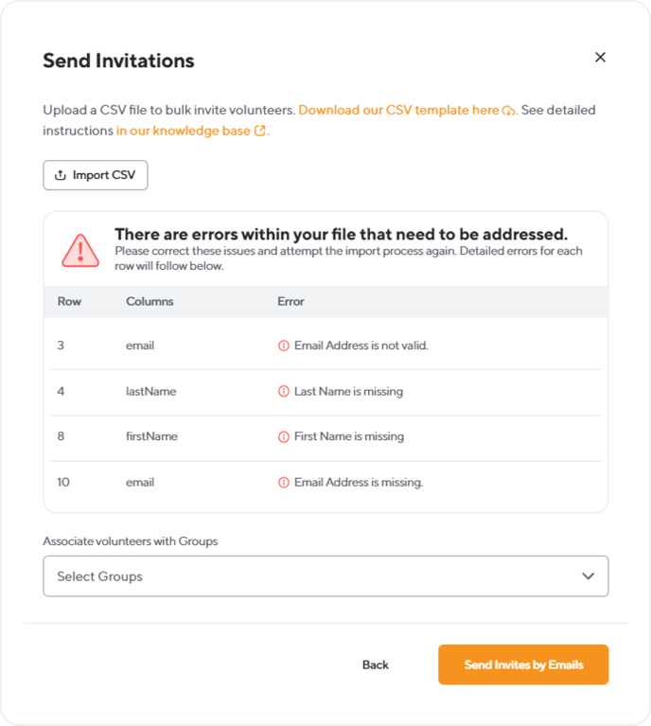Select row 10 email error entry
This screenshot has width=651, height=726.
[325, 483]
